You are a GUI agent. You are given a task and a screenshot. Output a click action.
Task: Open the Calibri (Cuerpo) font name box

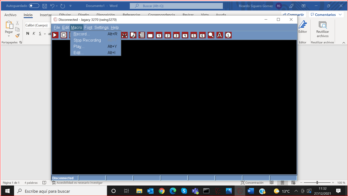(37, 25)
